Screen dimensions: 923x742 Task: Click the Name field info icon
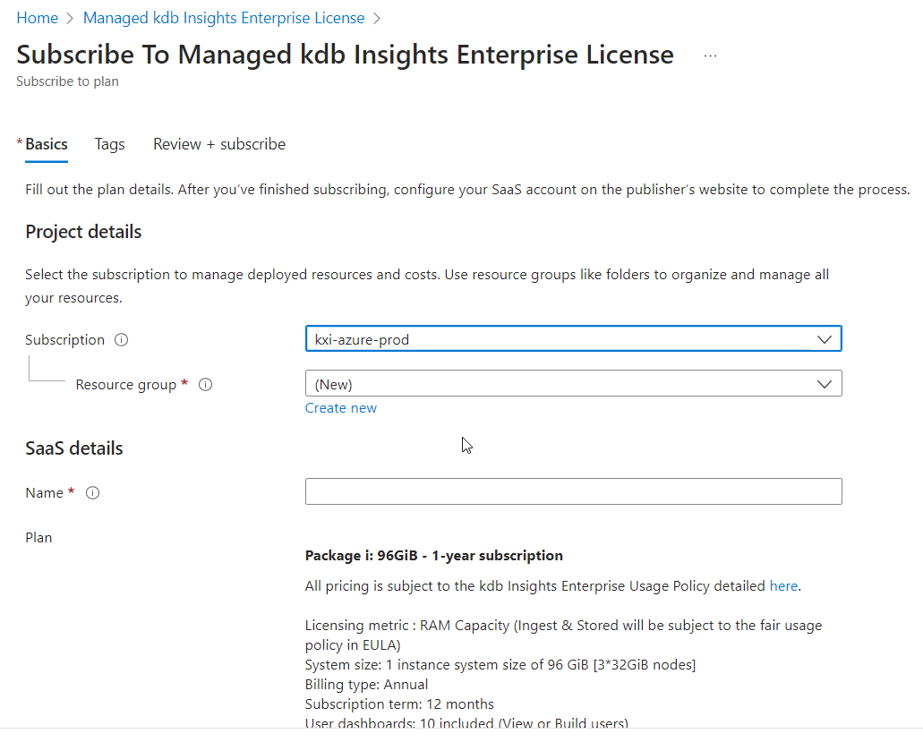tap(92, 493)
